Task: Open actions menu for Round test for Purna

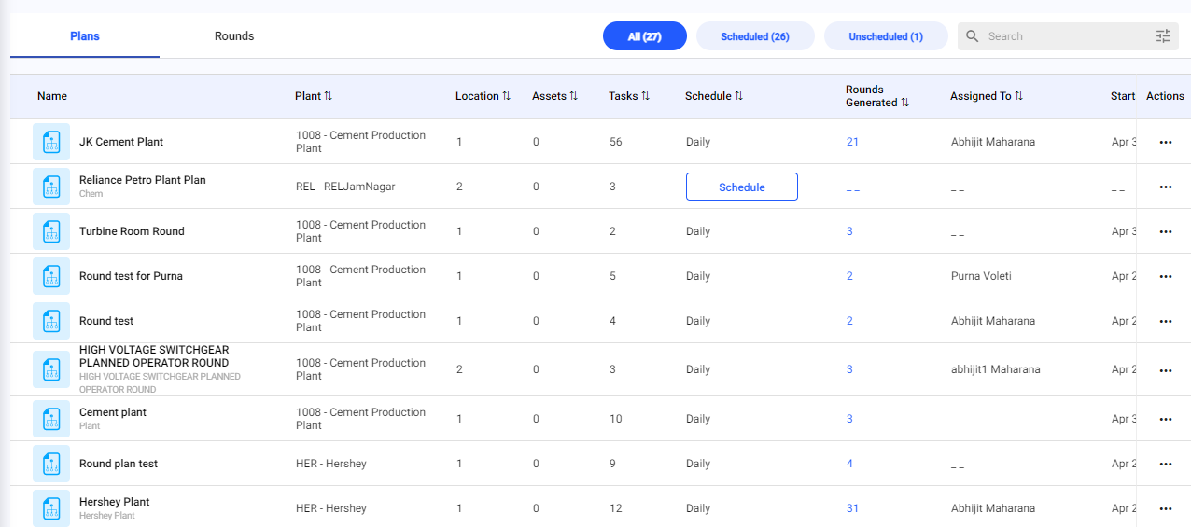Action: point(1165,276)
